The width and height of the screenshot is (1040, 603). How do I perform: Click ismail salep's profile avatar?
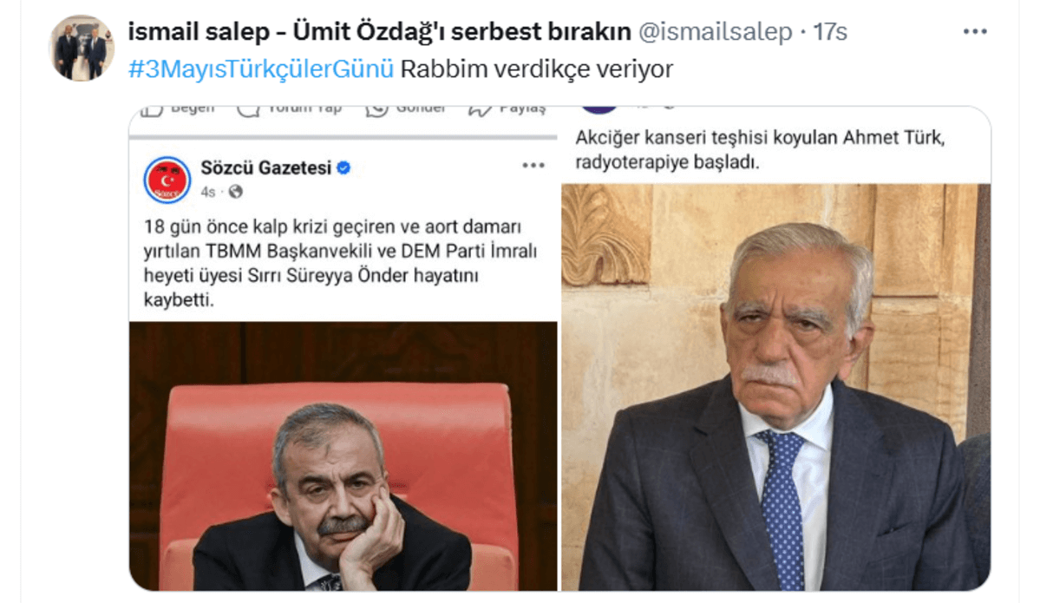click(x=81, y=49)
